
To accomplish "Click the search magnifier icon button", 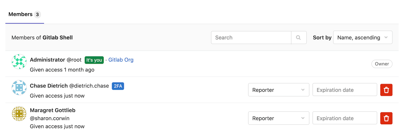I will click(298, 38).
